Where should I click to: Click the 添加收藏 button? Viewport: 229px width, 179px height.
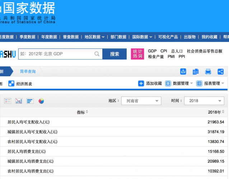click(x=150, y=83)
